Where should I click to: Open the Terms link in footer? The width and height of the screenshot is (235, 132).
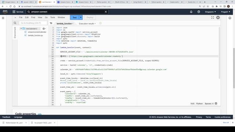pos(208,117)
